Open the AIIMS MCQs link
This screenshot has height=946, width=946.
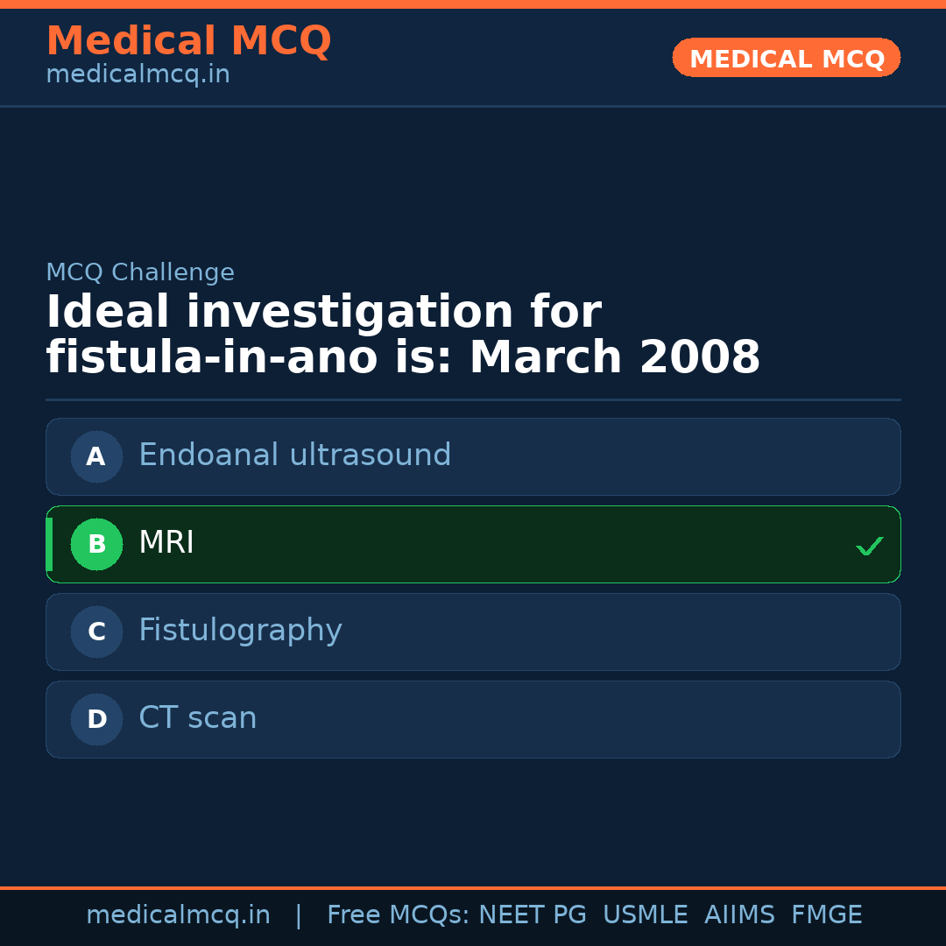coord(740,914)
